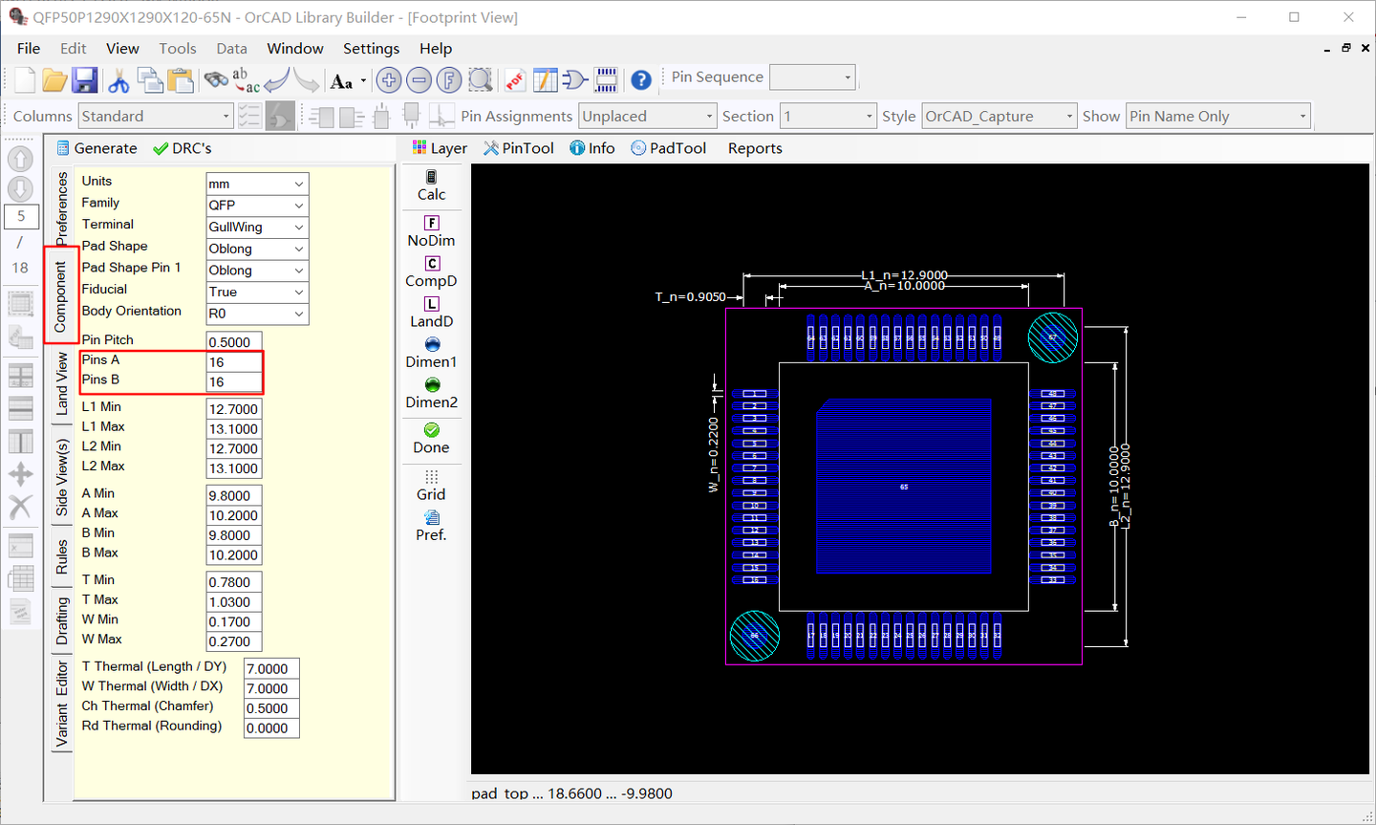Open the Units dropdown showing mm
The width and height of the screenshot is (1376, 825).
tap(256, 183)
